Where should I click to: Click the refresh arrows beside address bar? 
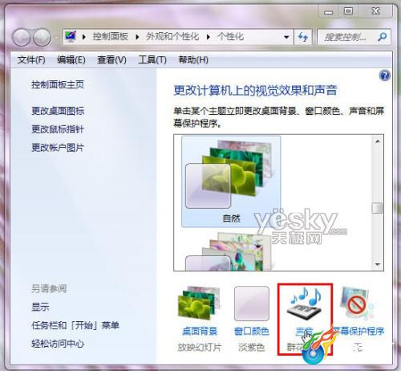pyautogui.click(x=302, y=37)
